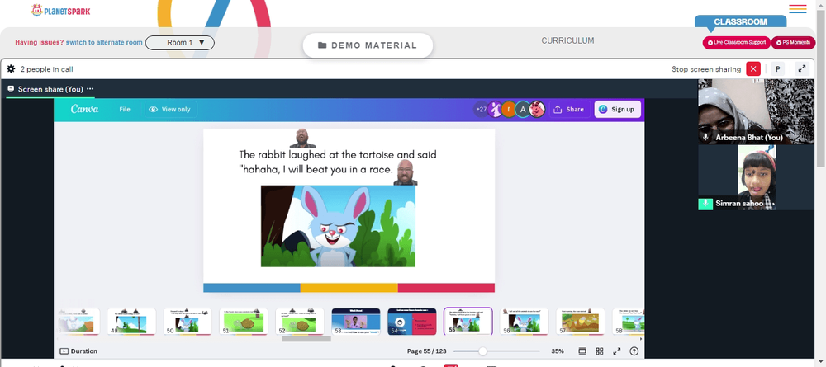The image size is (826, 367).
Task: Open slide 54 thumbnail
Action: pyautogui.click(x=412, y=322)
